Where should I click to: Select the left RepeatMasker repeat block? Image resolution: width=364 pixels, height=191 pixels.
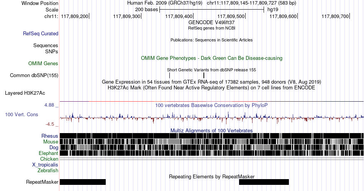point(83,182)
